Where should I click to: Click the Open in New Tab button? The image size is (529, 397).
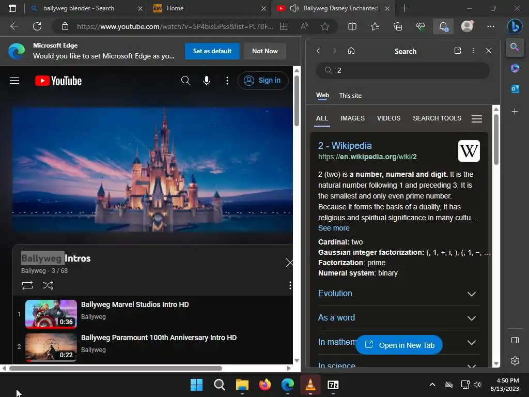point(399,345)
